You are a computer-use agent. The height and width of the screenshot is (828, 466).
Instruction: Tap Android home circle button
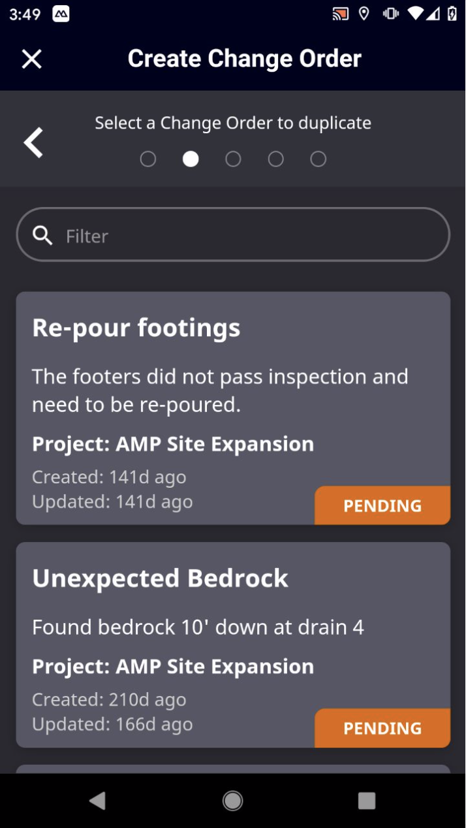click(233, 801)
